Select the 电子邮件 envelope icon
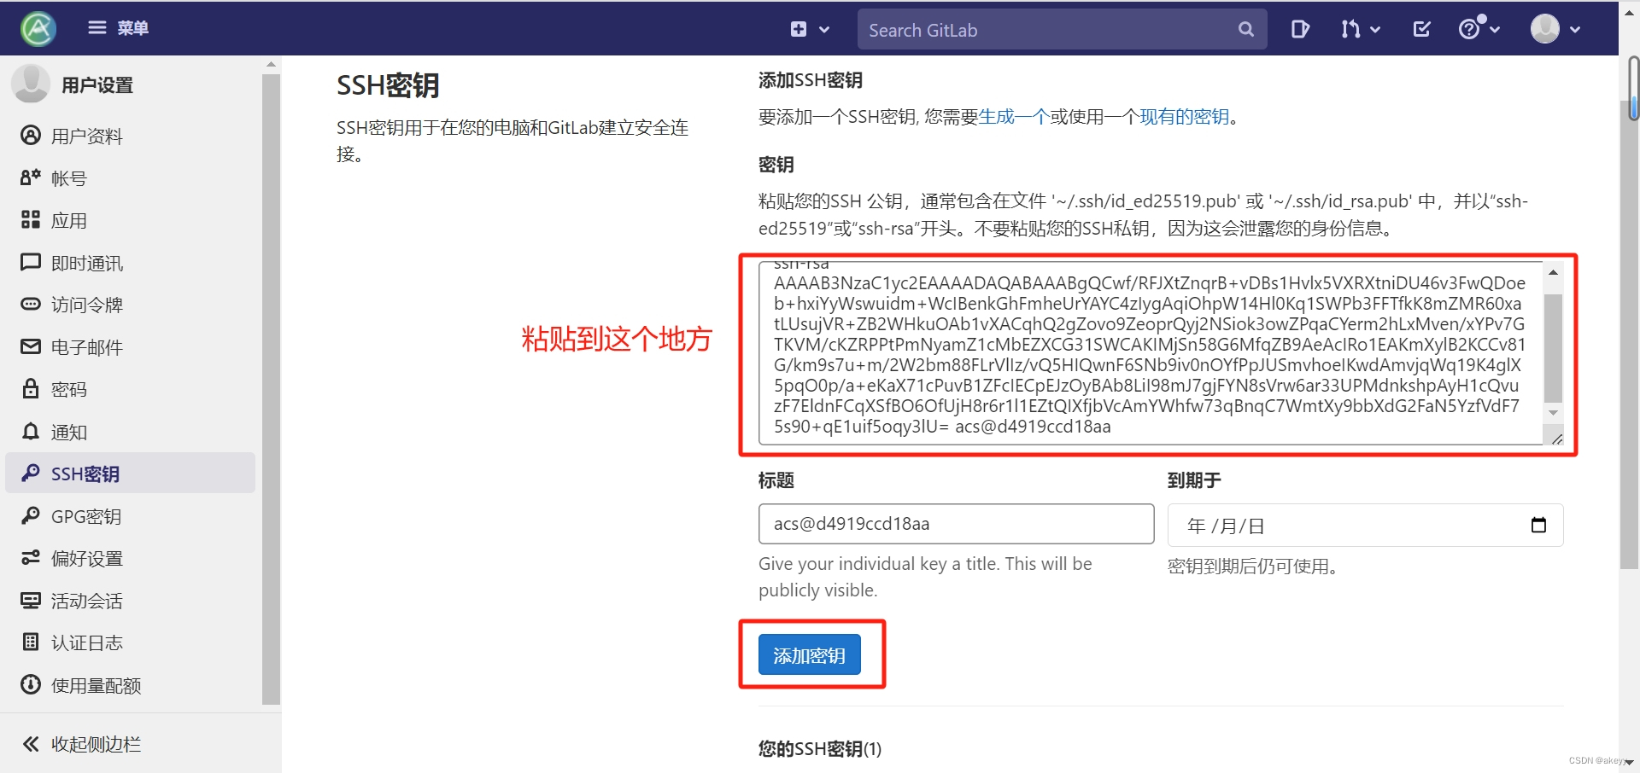This screenshot has width=1640, height=773. [x=30, y=346]
